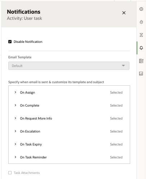This screenshot has height=179, width=146.
Task: Click the Task Attachments label text
Action: click(x=27, y=173)
